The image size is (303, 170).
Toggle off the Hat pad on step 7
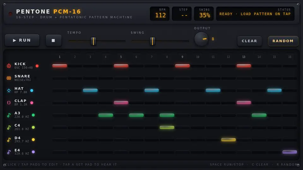coord(152,90)
